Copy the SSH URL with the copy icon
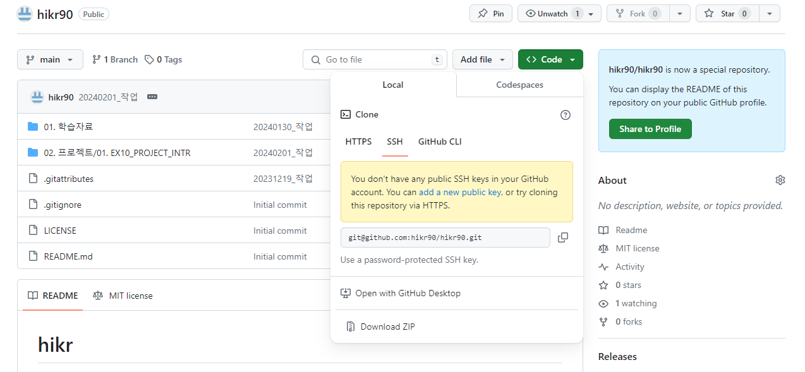The width and height of the screenshot is (805, 372). [563, 237]
